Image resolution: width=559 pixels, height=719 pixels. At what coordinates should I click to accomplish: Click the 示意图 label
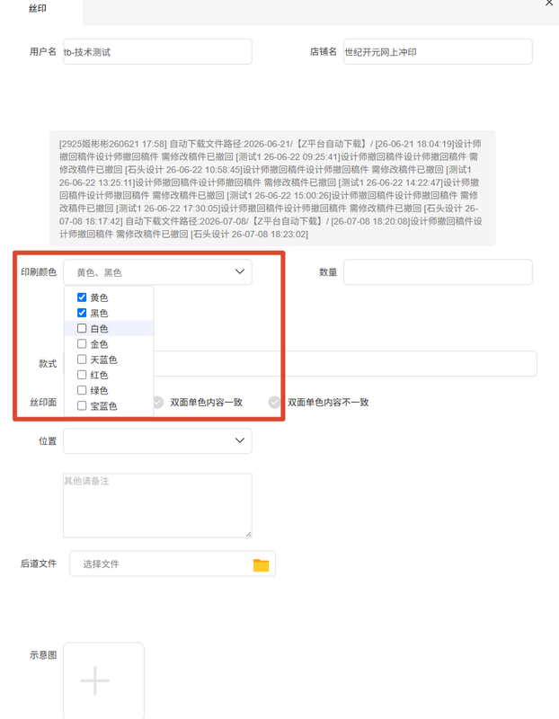43,655
